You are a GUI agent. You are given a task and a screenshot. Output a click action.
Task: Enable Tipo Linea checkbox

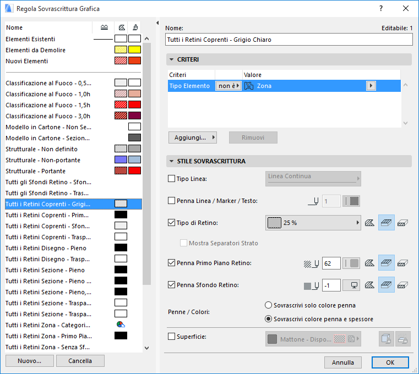point(171,179)
